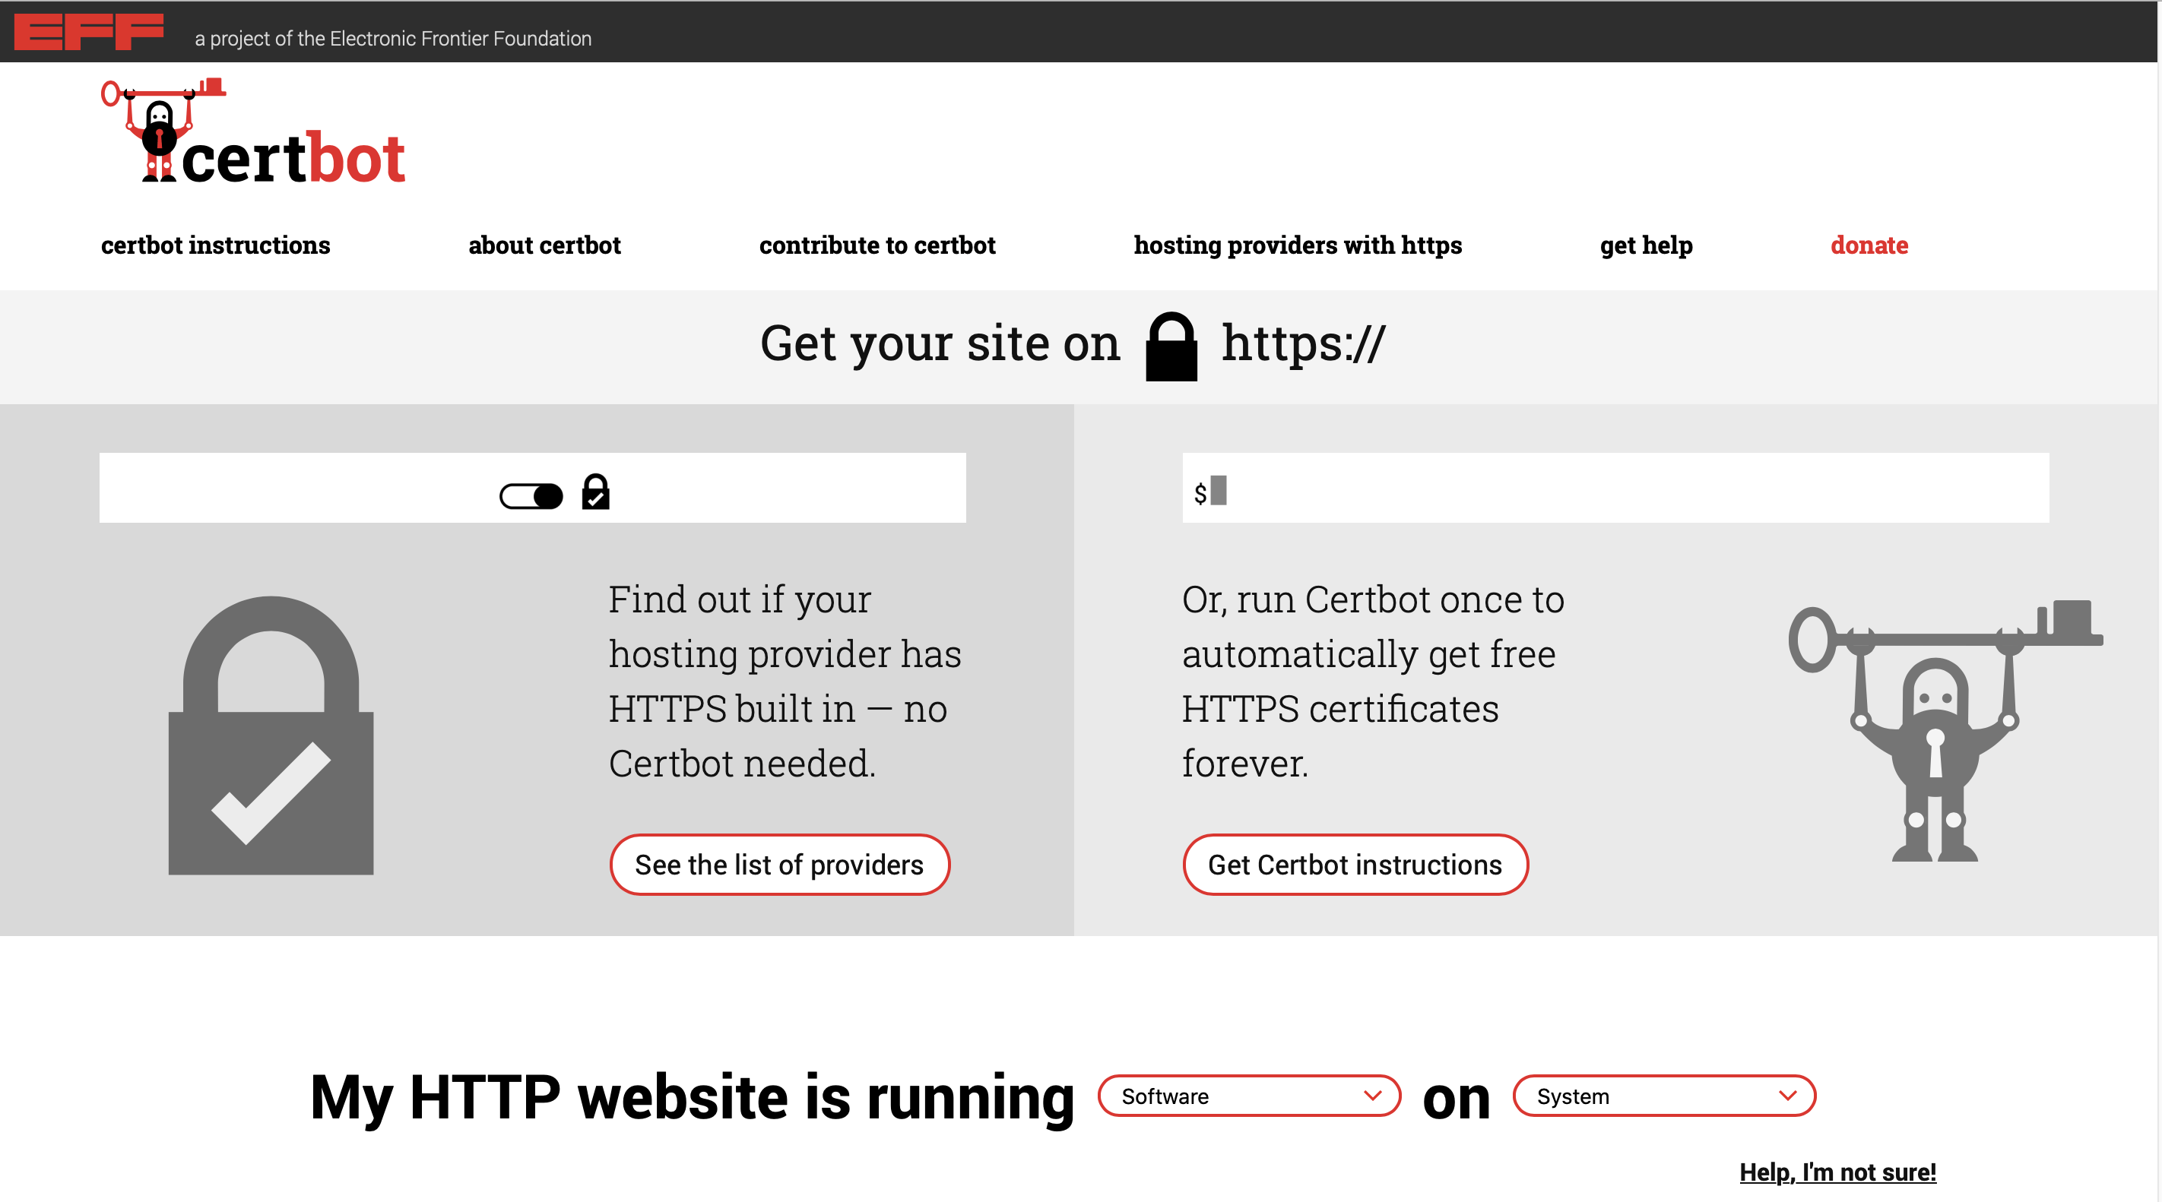The image size is (2162, 1202).
Task: Click the gray robot holding key
Action: coord(1945,731)
